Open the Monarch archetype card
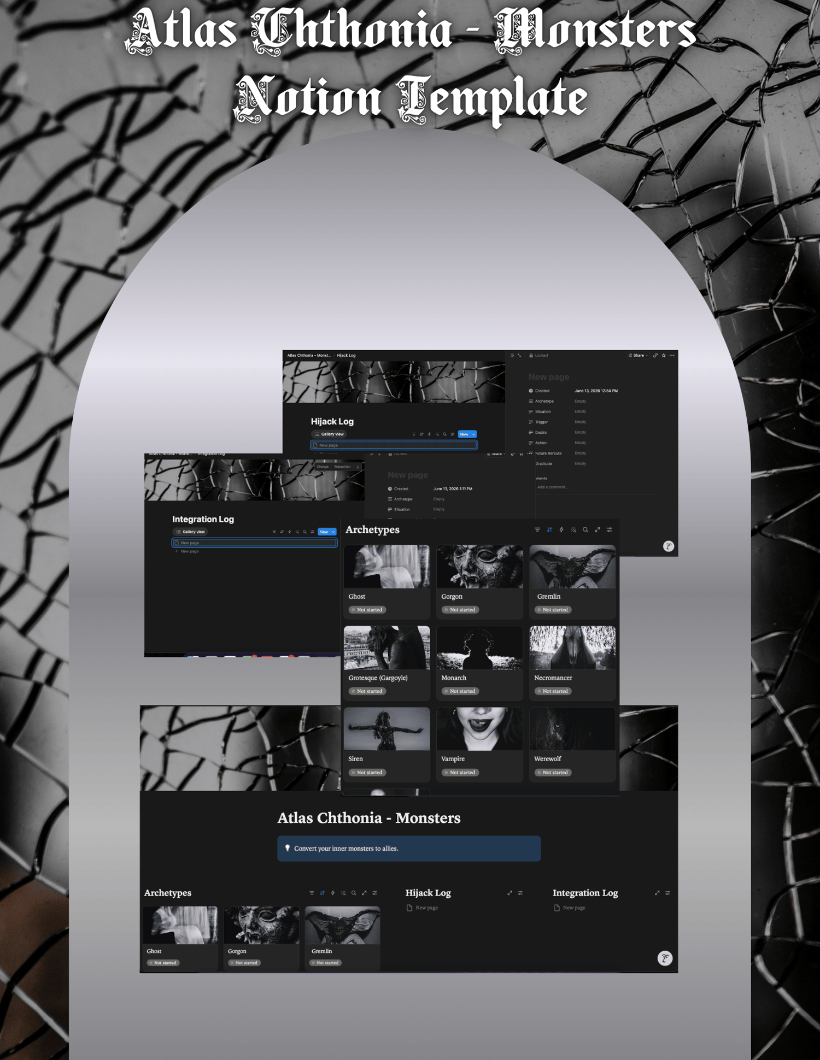This screenshot has width=820, height=1060. (479, 663)
